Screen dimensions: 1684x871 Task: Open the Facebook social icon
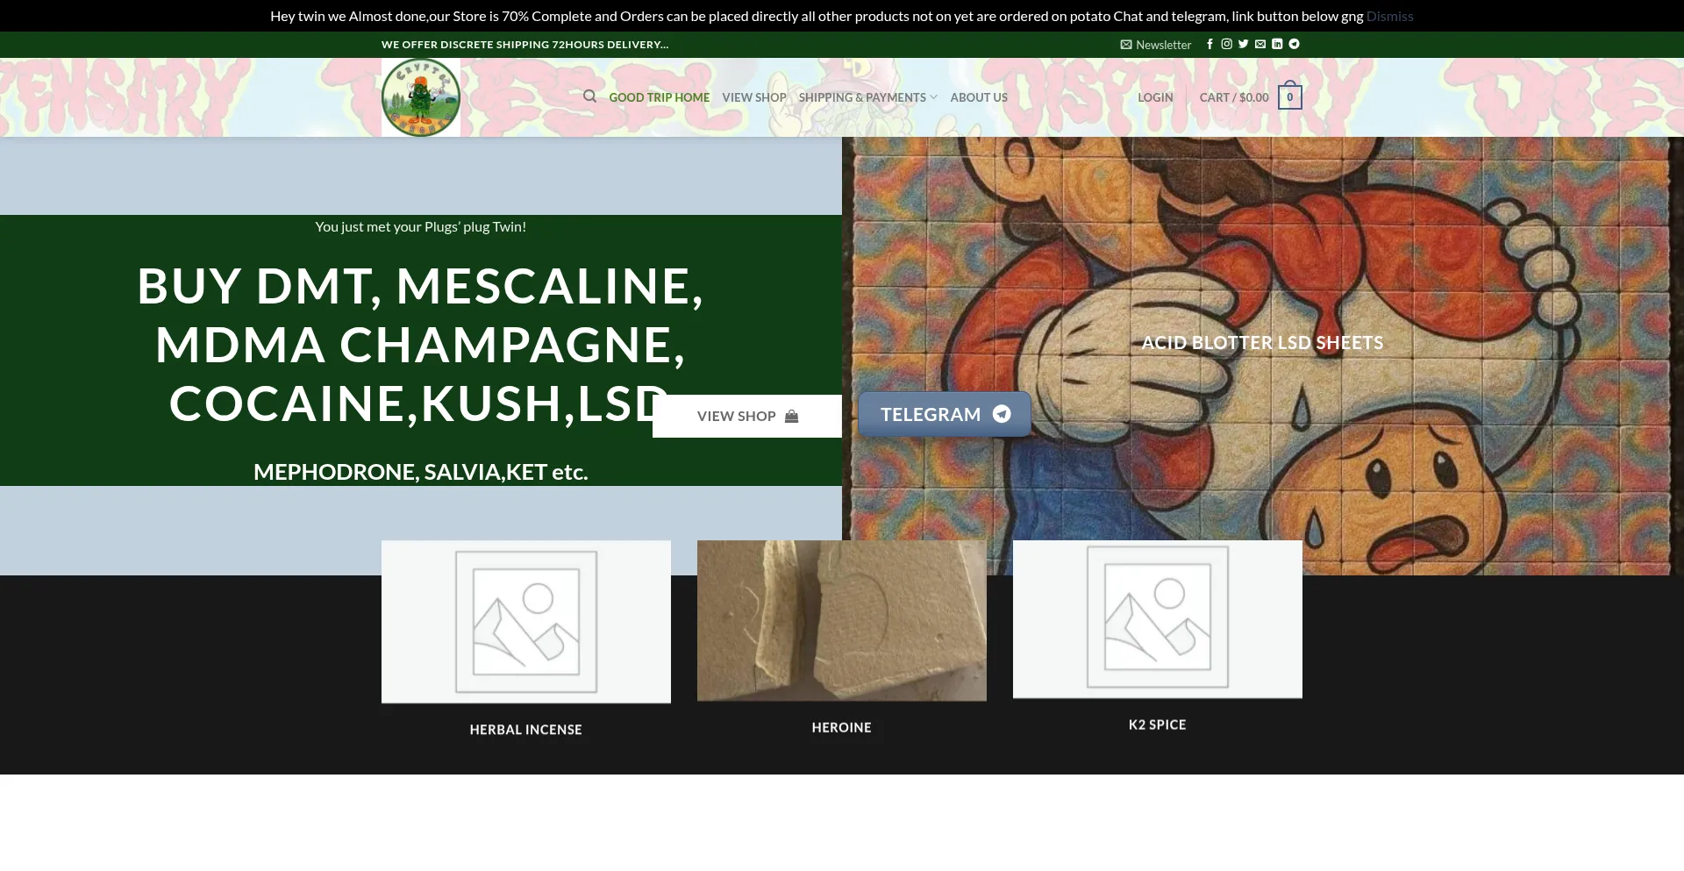click(x=1209, y=44)
